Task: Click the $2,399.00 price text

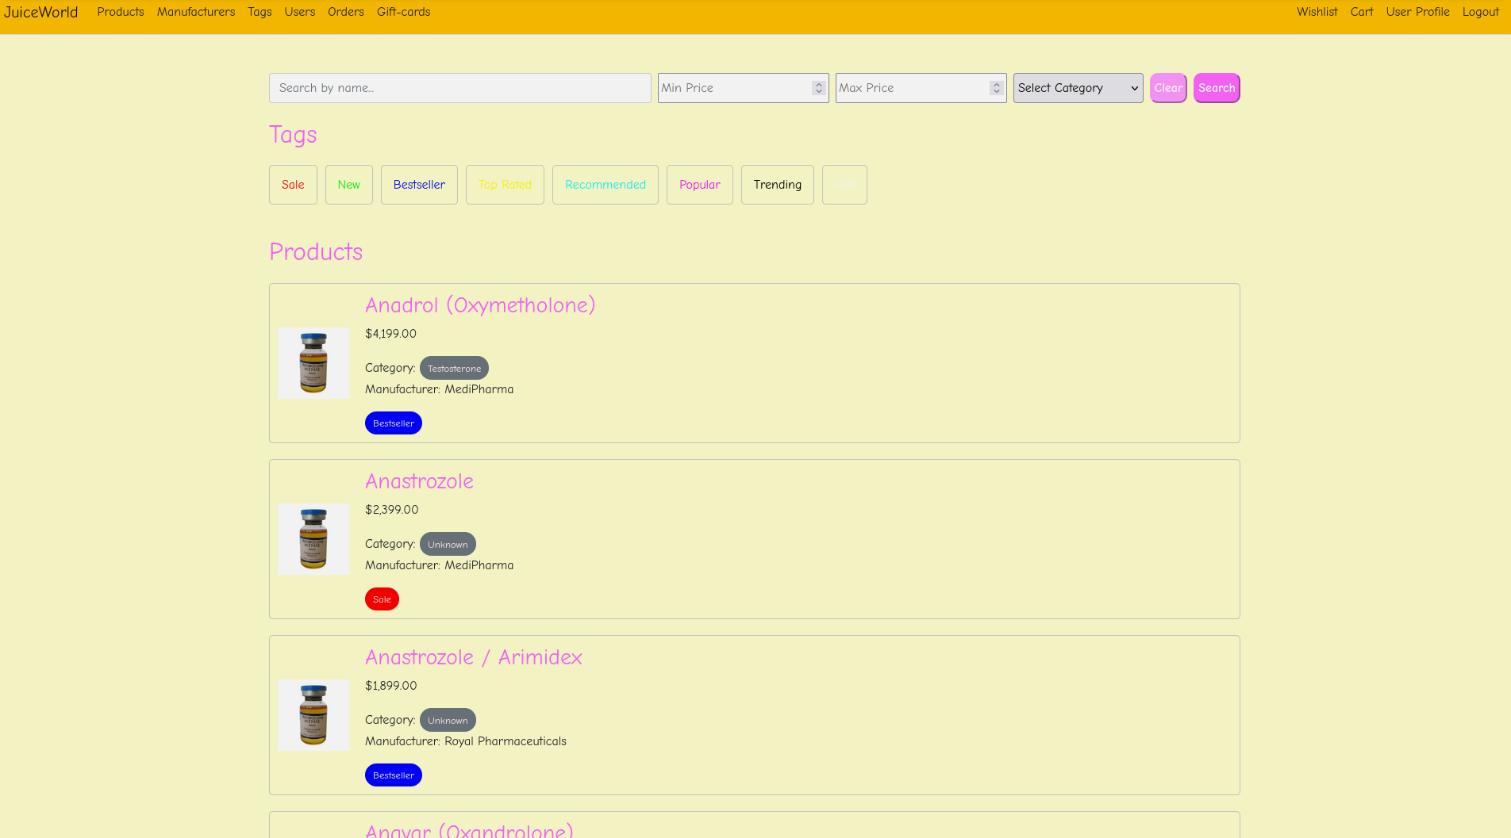Action: [391, 510]
